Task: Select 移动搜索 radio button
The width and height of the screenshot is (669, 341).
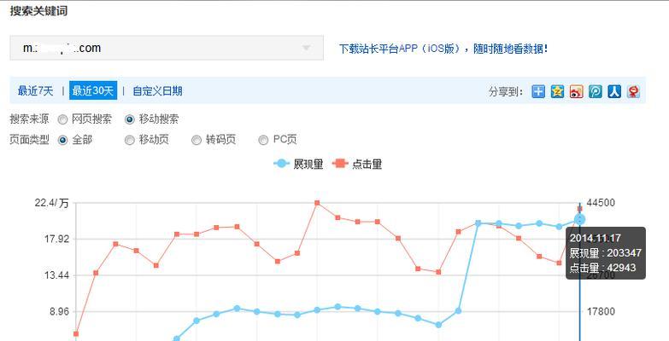Action: point(130,119)
